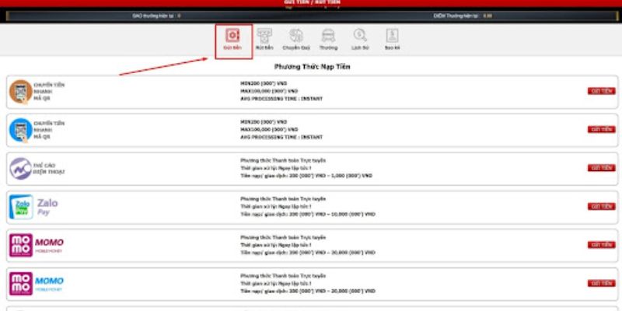The height and width of the screenshot is (311, 622).
Task: Open the Gửi tiền deposit safe icon
Action: coord(232,36)
